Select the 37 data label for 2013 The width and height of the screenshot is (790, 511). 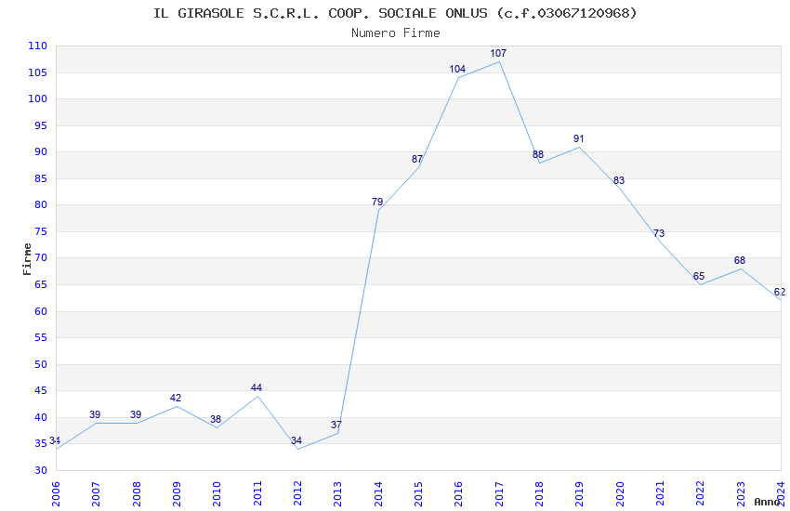coord(336,426)
